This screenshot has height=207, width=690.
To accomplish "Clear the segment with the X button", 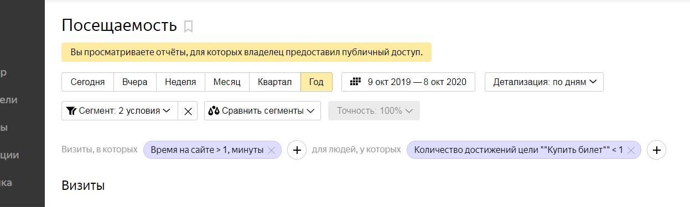I will [x=188, y=111].
